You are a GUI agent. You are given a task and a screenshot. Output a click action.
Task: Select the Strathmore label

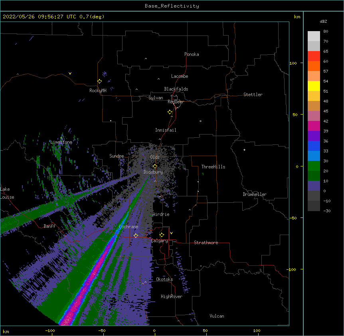[206, 243]
